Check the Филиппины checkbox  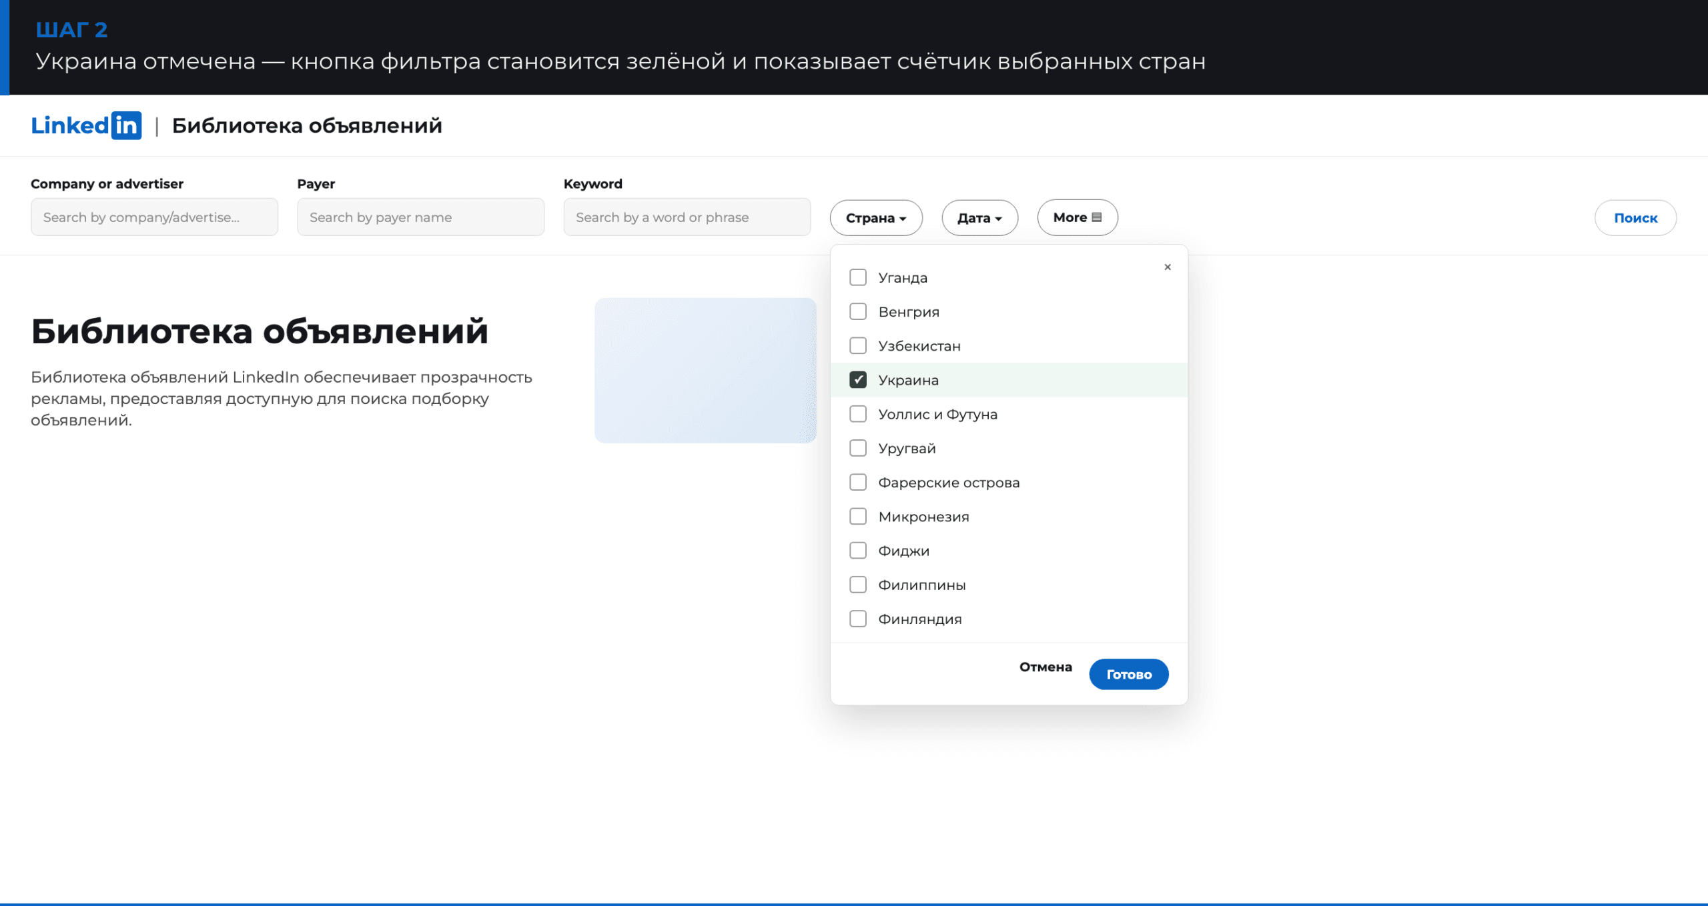coord(858,585)
